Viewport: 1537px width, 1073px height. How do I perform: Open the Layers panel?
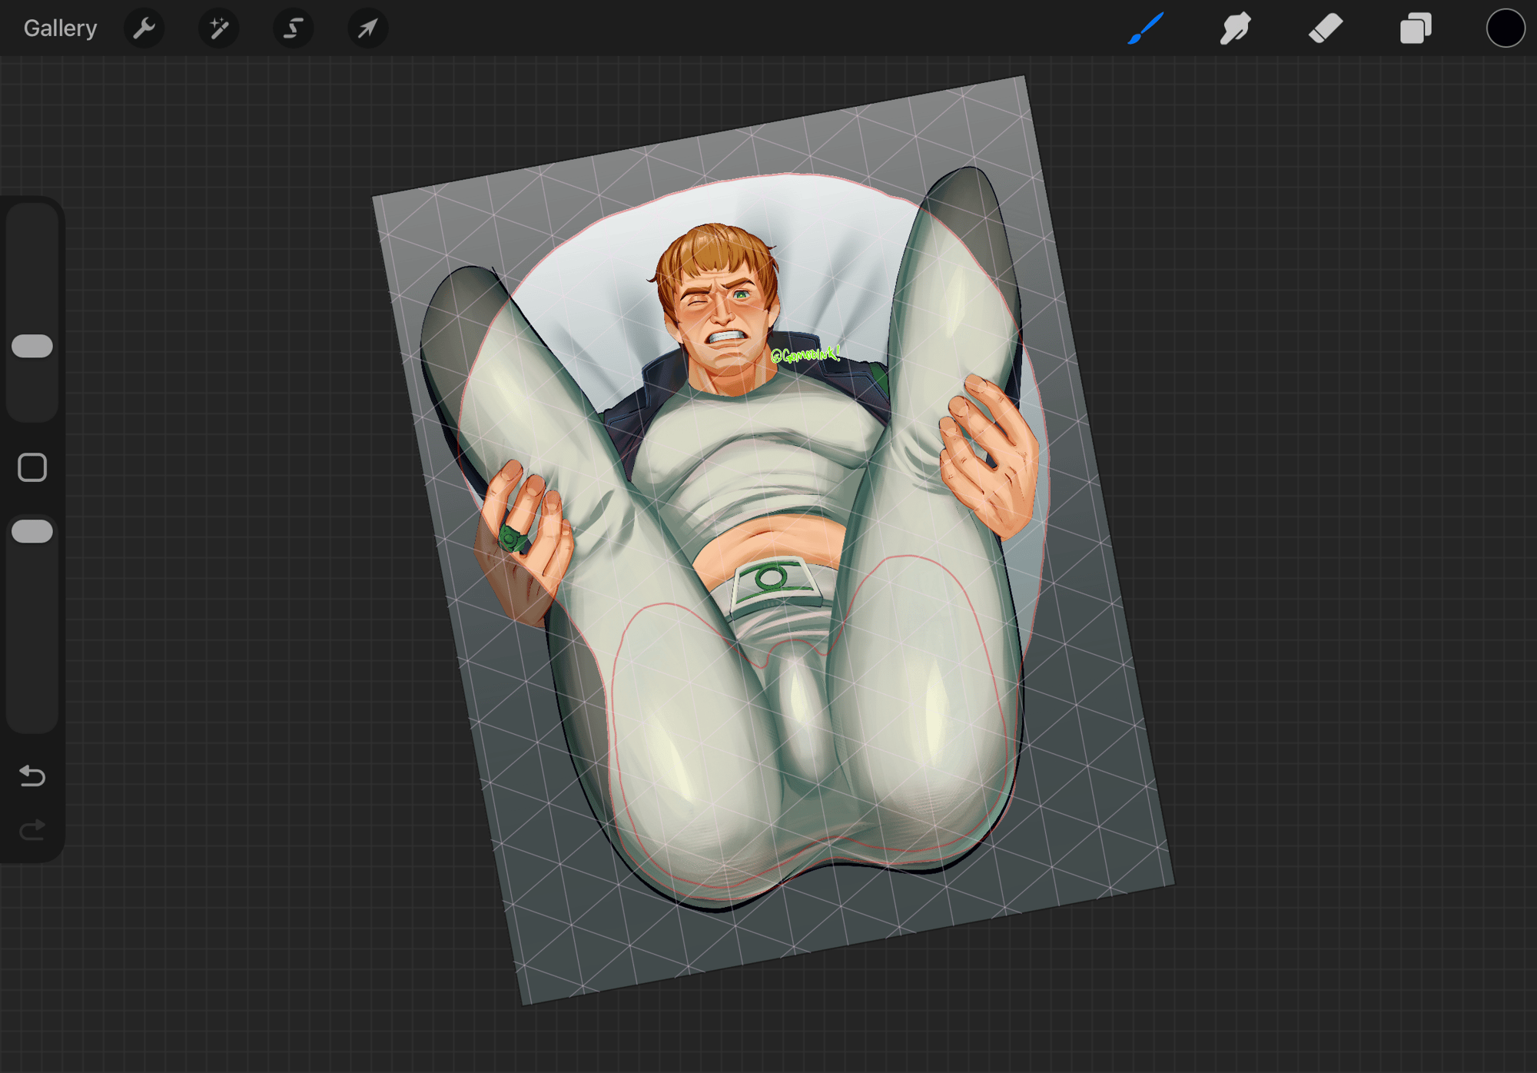1415,28
